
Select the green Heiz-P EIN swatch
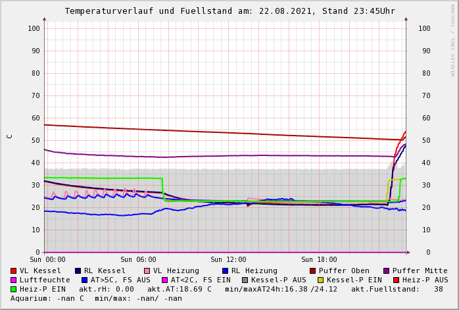click(x=14, y=289)
